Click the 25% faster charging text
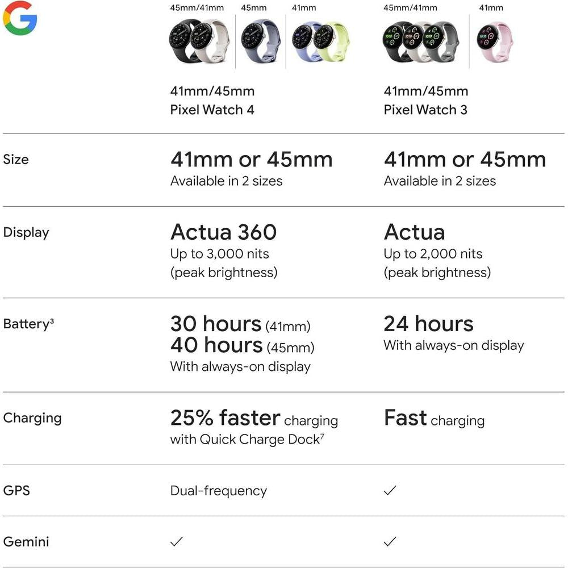The height and width of the screenshot is (568, 568). [254, 418]
